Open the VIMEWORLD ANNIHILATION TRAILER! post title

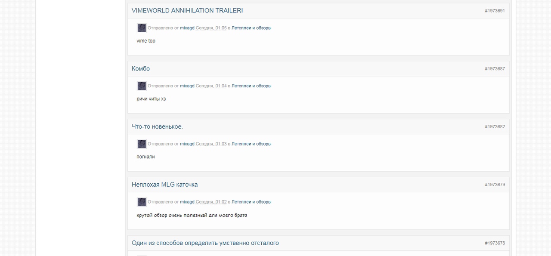click(187, 10)
